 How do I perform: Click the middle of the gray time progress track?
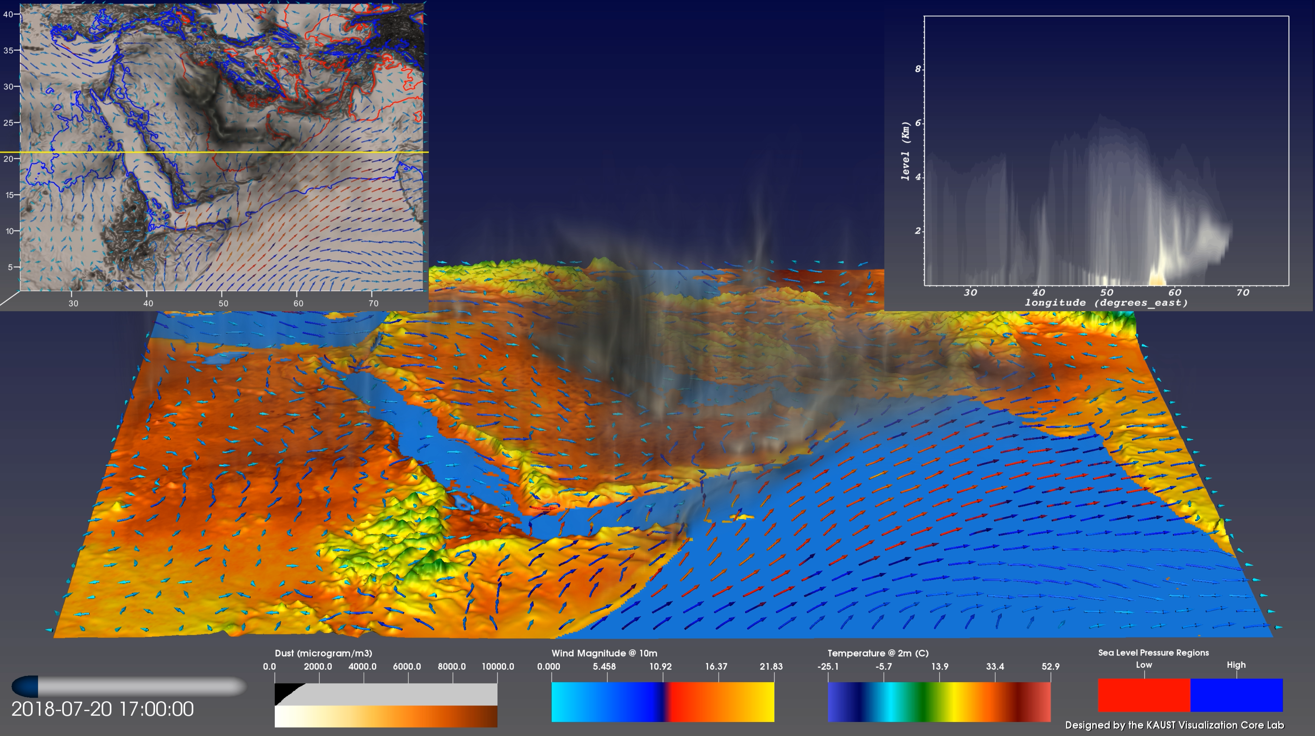coord(142,687)
